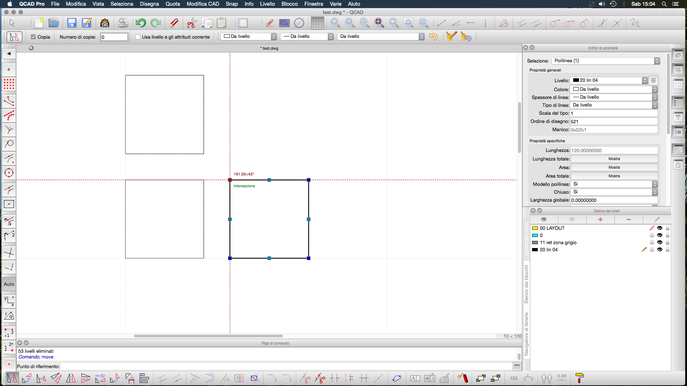Viewport: 687px width, 386px height.
Task: Open the circle tools in left toolbar
Action: (9, 173)
